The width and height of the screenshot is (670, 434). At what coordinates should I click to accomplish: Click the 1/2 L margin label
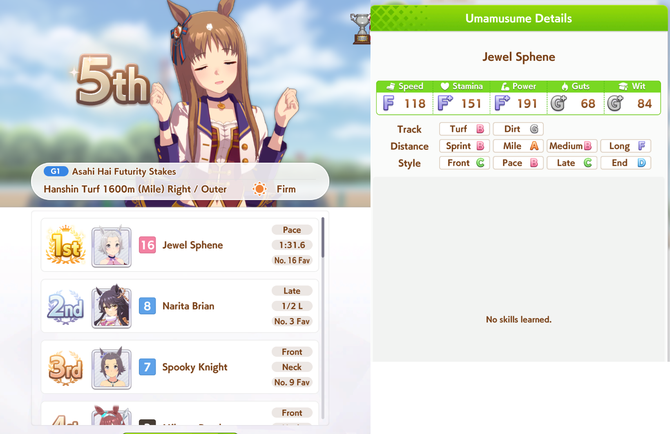point(292,306)
